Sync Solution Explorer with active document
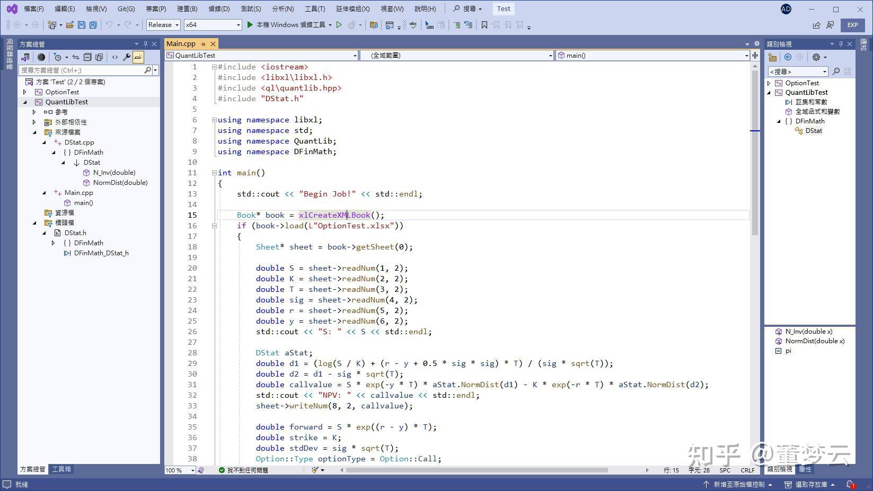This screenshot has height=491, width=873. (x=75, y=57)
